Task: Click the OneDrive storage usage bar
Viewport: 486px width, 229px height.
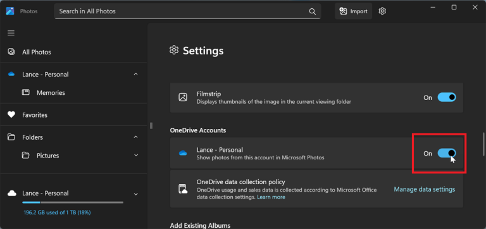Action: coord(73,202)
